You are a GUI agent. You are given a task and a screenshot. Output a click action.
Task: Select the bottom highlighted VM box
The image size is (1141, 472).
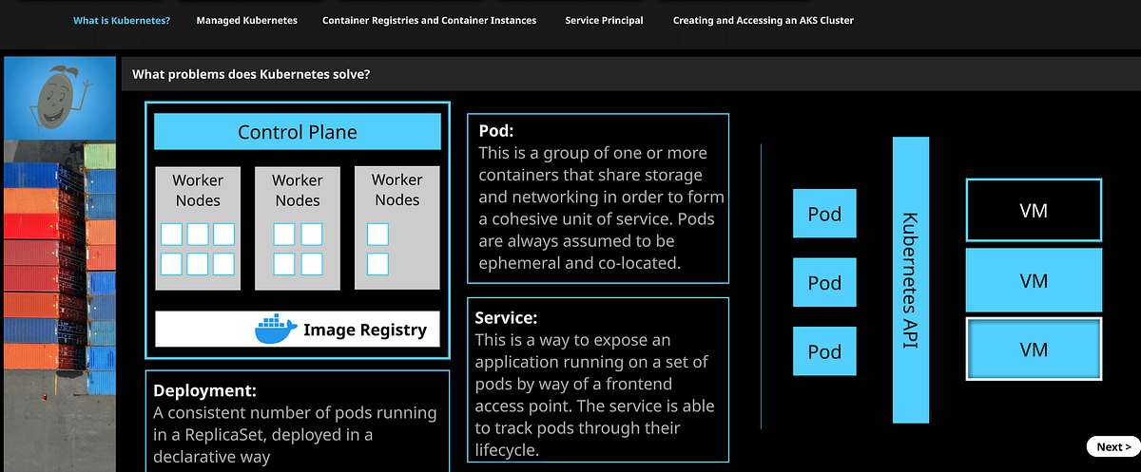[1034, 349]
